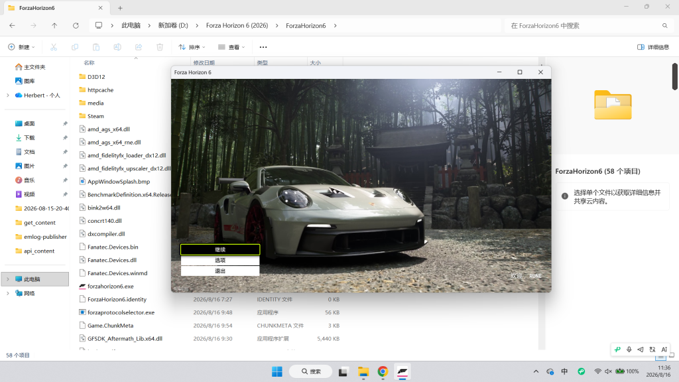Click the Paste toolbar icon
Image resolution: width=679 pixels, height=382 pixels.
pos(96,47)
